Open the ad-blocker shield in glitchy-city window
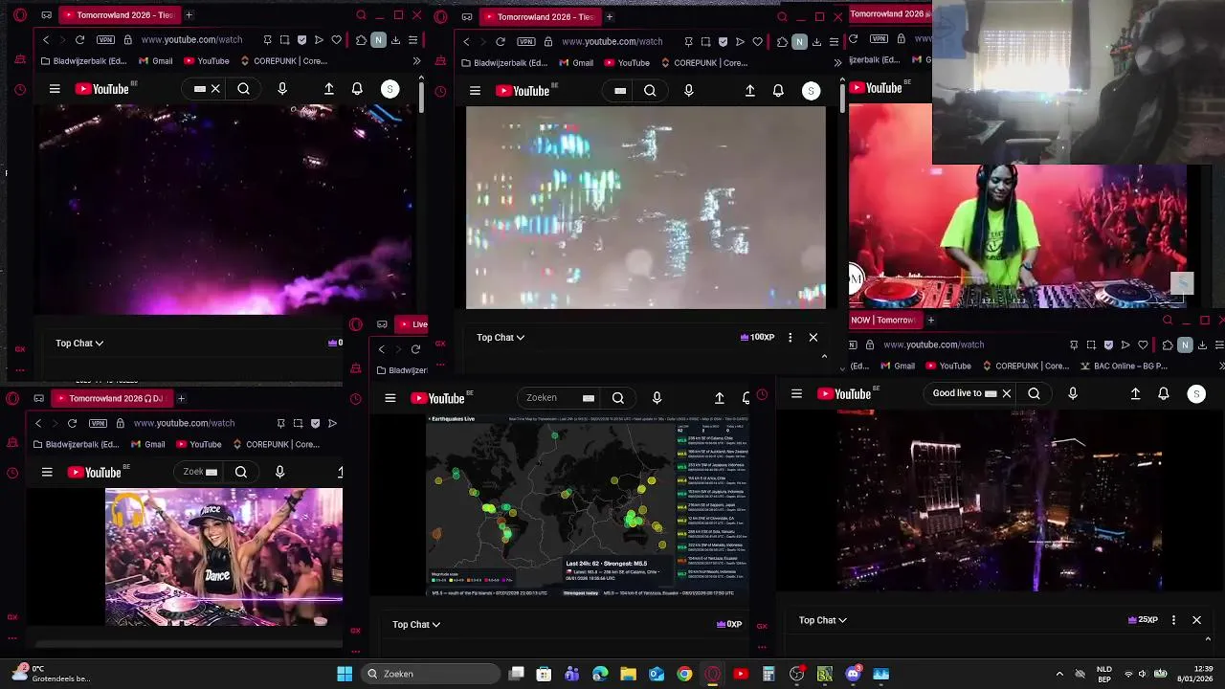 [723, 42]
